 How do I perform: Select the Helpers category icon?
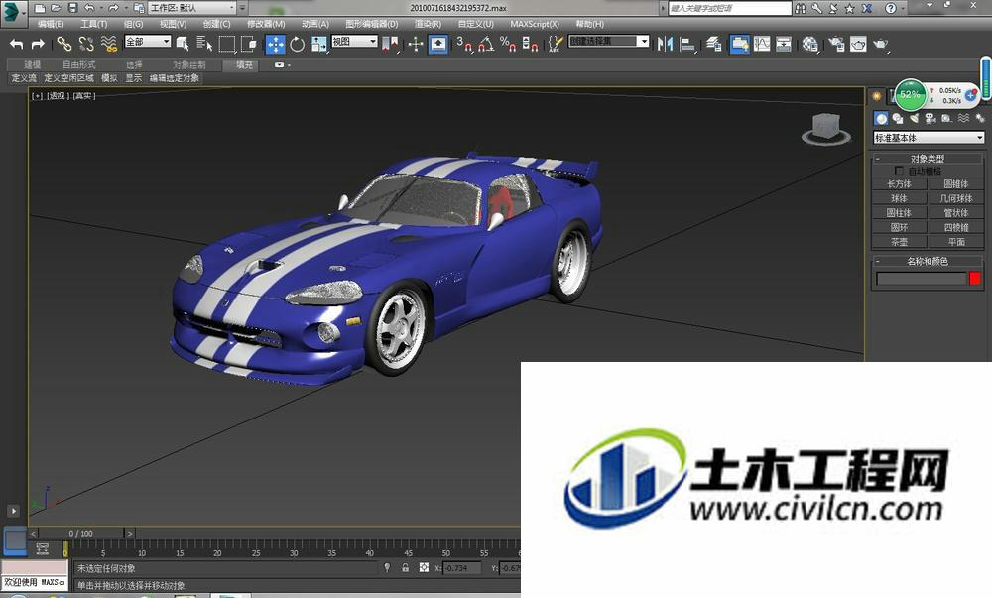coord(946,118)
